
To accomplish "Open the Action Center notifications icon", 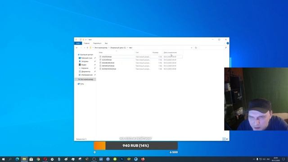I will click(283, 159).
